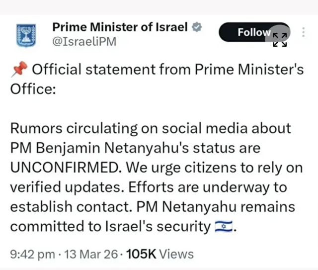318x270 pixels.
Task: Click the Official statement heading line
Action: (168, 70)
